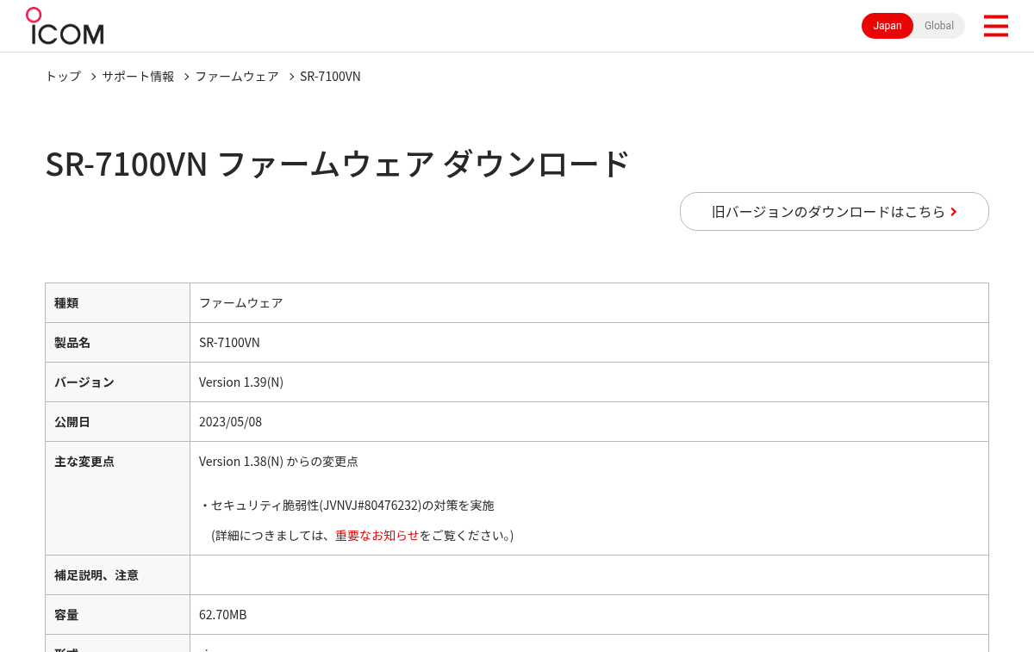Open the red hamburger menu
1034x652 pixels.
coord(995,26)
